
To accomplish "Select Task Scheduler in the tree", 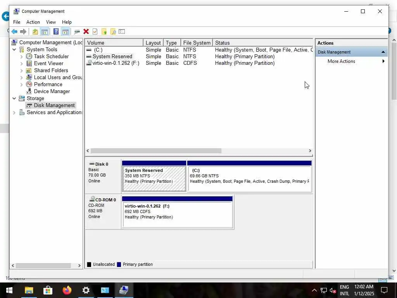I will pos(52,56).
